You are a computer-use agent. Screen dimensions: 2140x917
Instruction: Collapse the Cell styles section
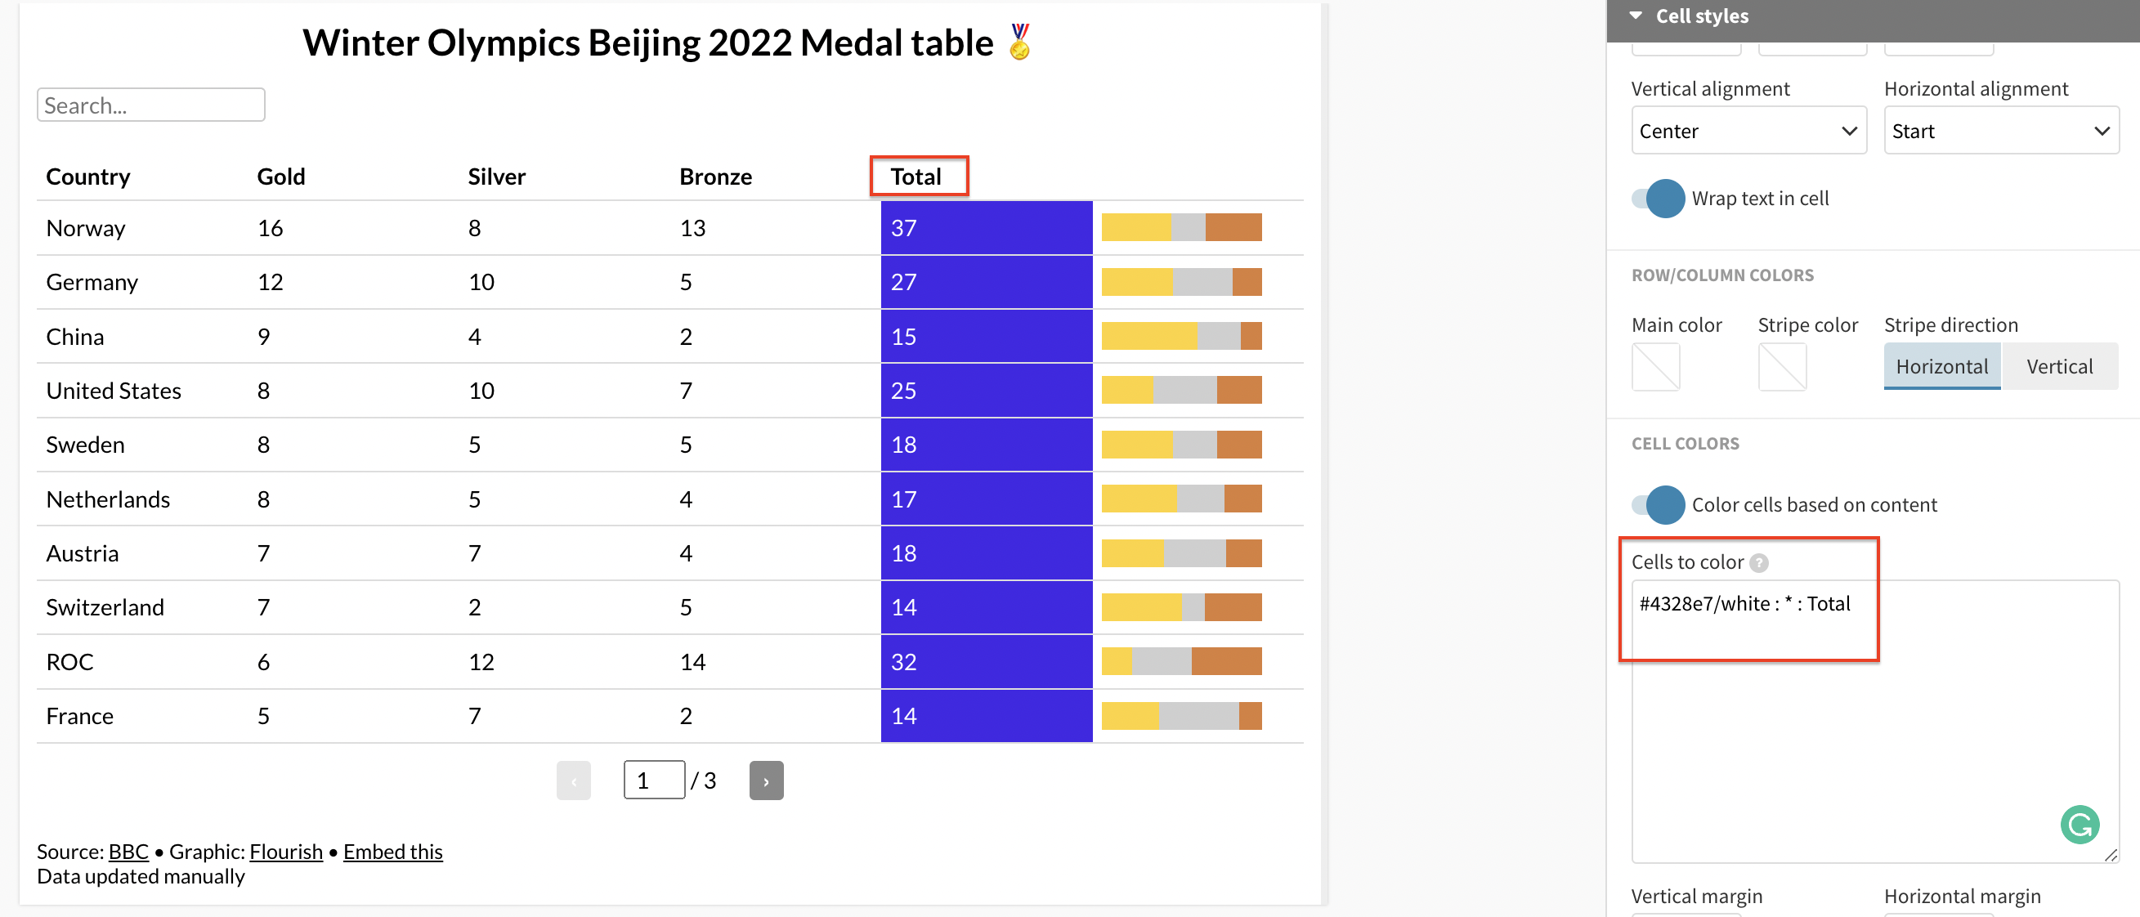click(1636, 14)
